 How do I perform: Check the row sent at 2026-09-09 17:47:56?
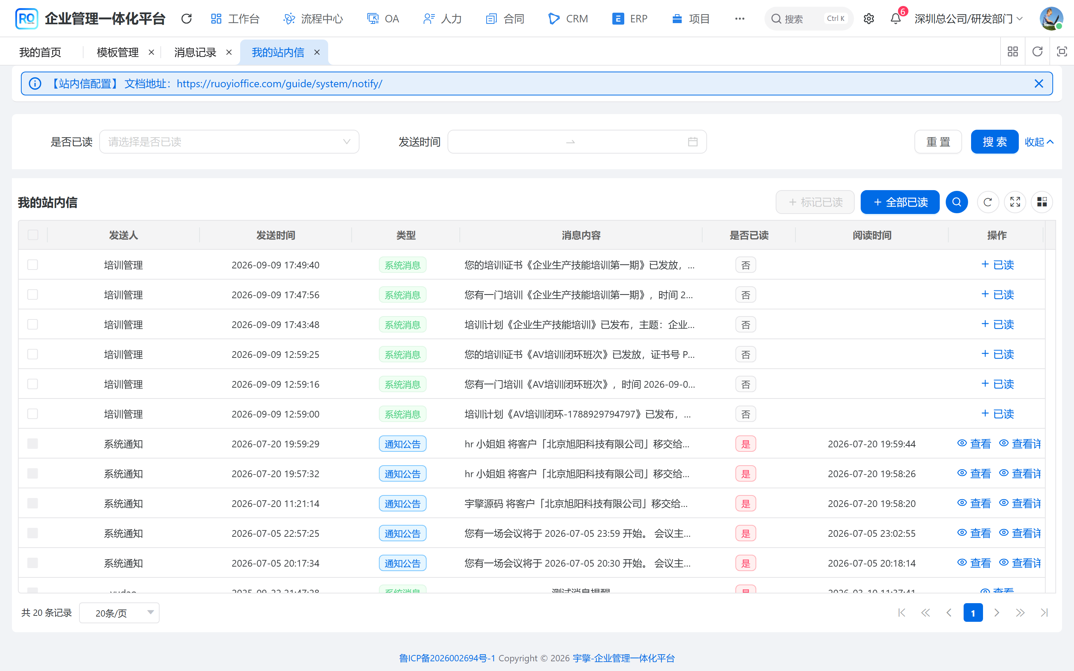[33, 294]
